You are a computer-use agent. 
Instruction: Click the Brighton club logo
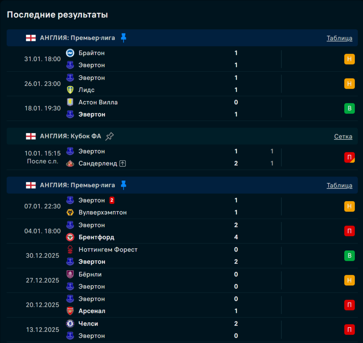pos(70,53)
